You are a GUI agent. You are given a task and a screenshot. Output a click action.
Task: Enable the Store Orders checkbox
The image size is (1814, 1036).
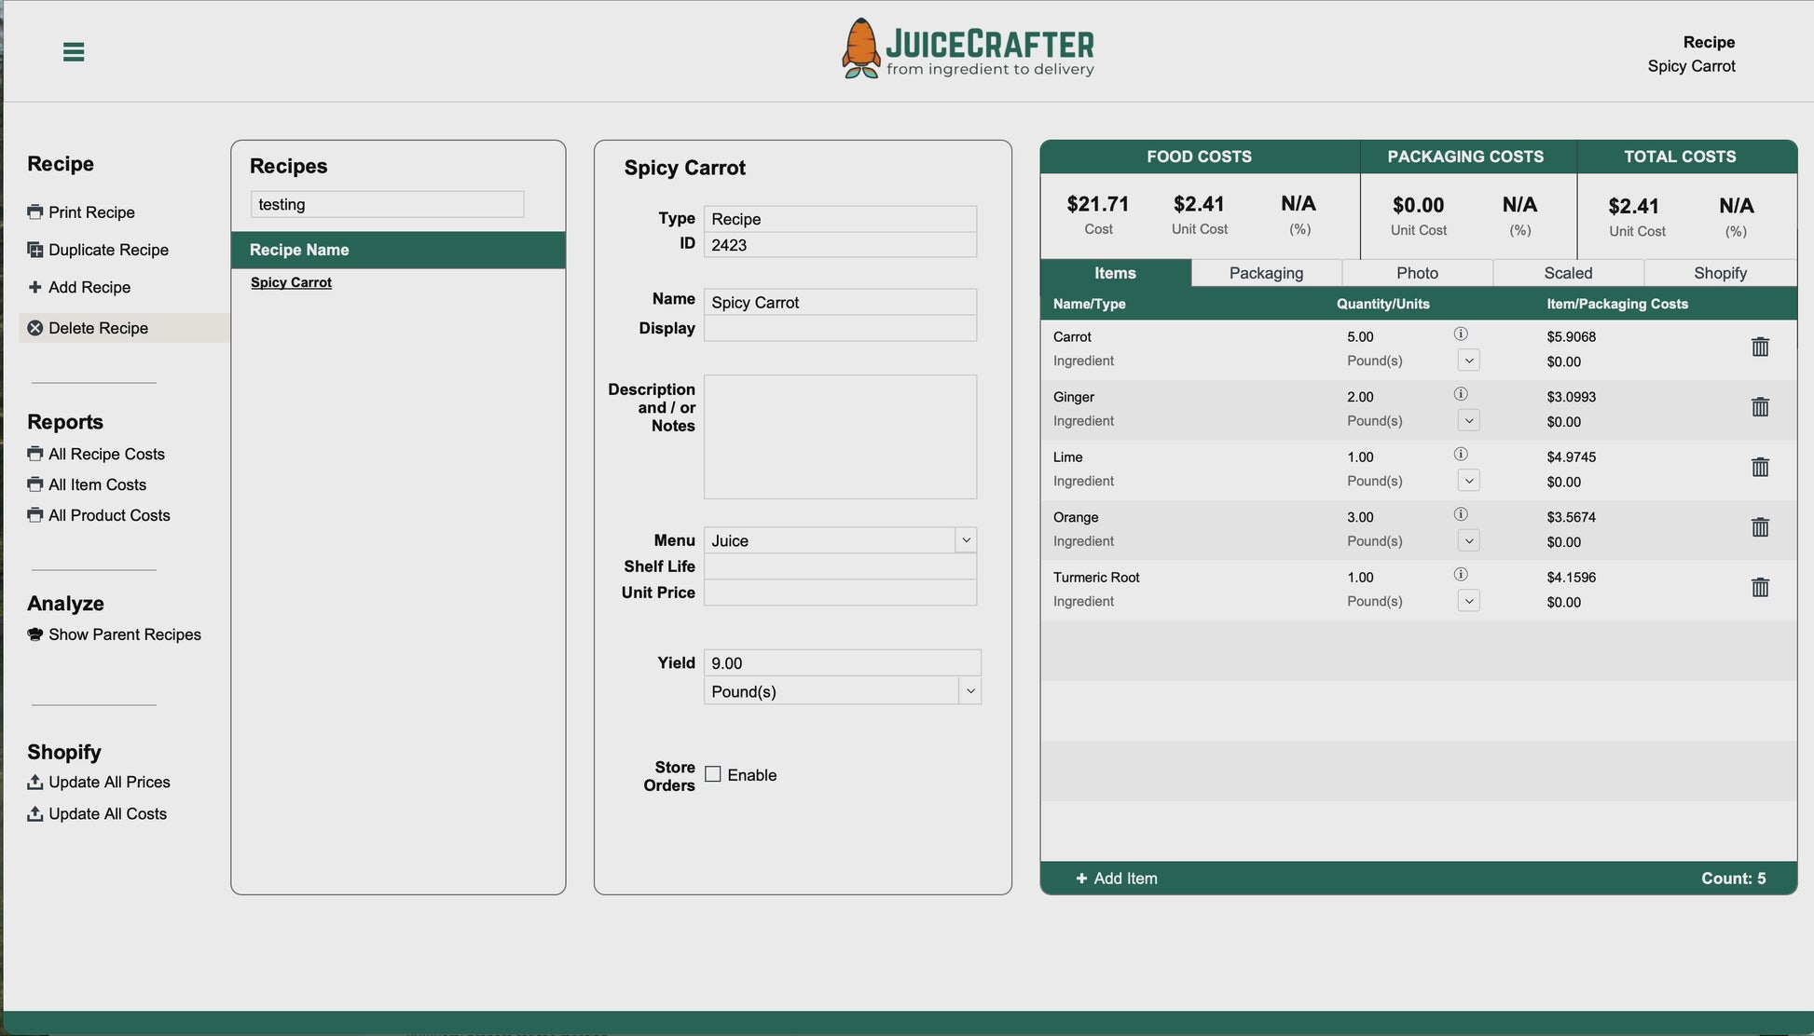pos(713,775)
